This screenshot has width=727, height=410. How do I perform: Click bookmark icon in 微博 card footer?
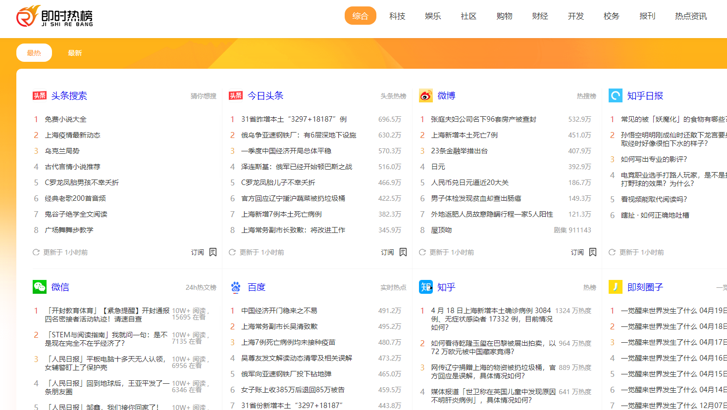pyautogui.click(x=593, y=252)
